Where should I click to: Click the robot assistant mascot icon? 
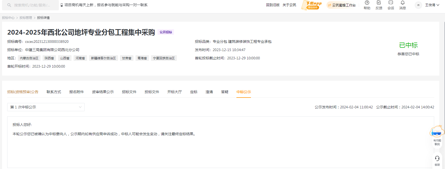tap(437, 132)
